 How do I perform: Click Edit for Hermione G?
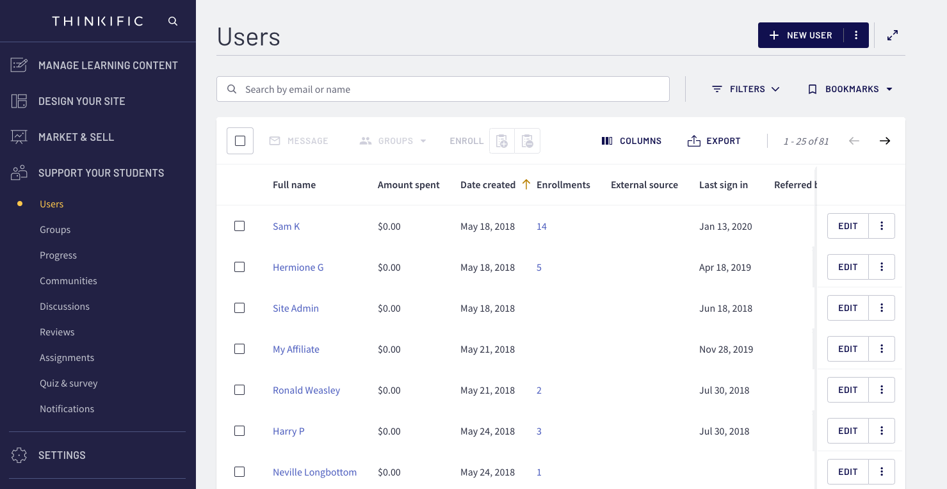pos(848,267)
